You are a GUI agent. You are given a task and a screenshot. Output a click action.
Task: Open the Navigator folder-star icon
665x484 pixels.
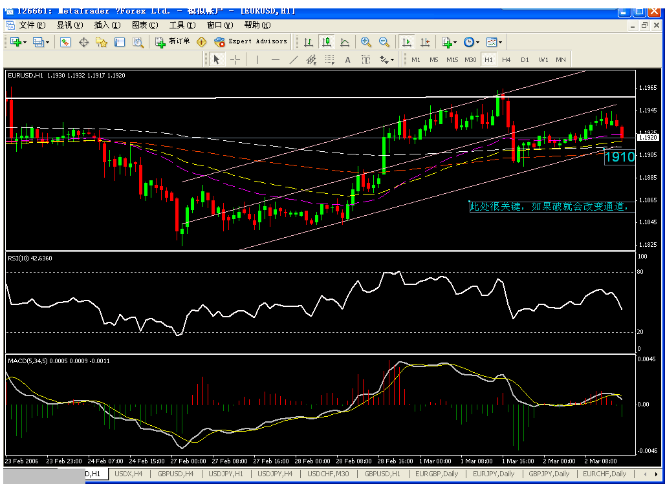tap(102, 42)
